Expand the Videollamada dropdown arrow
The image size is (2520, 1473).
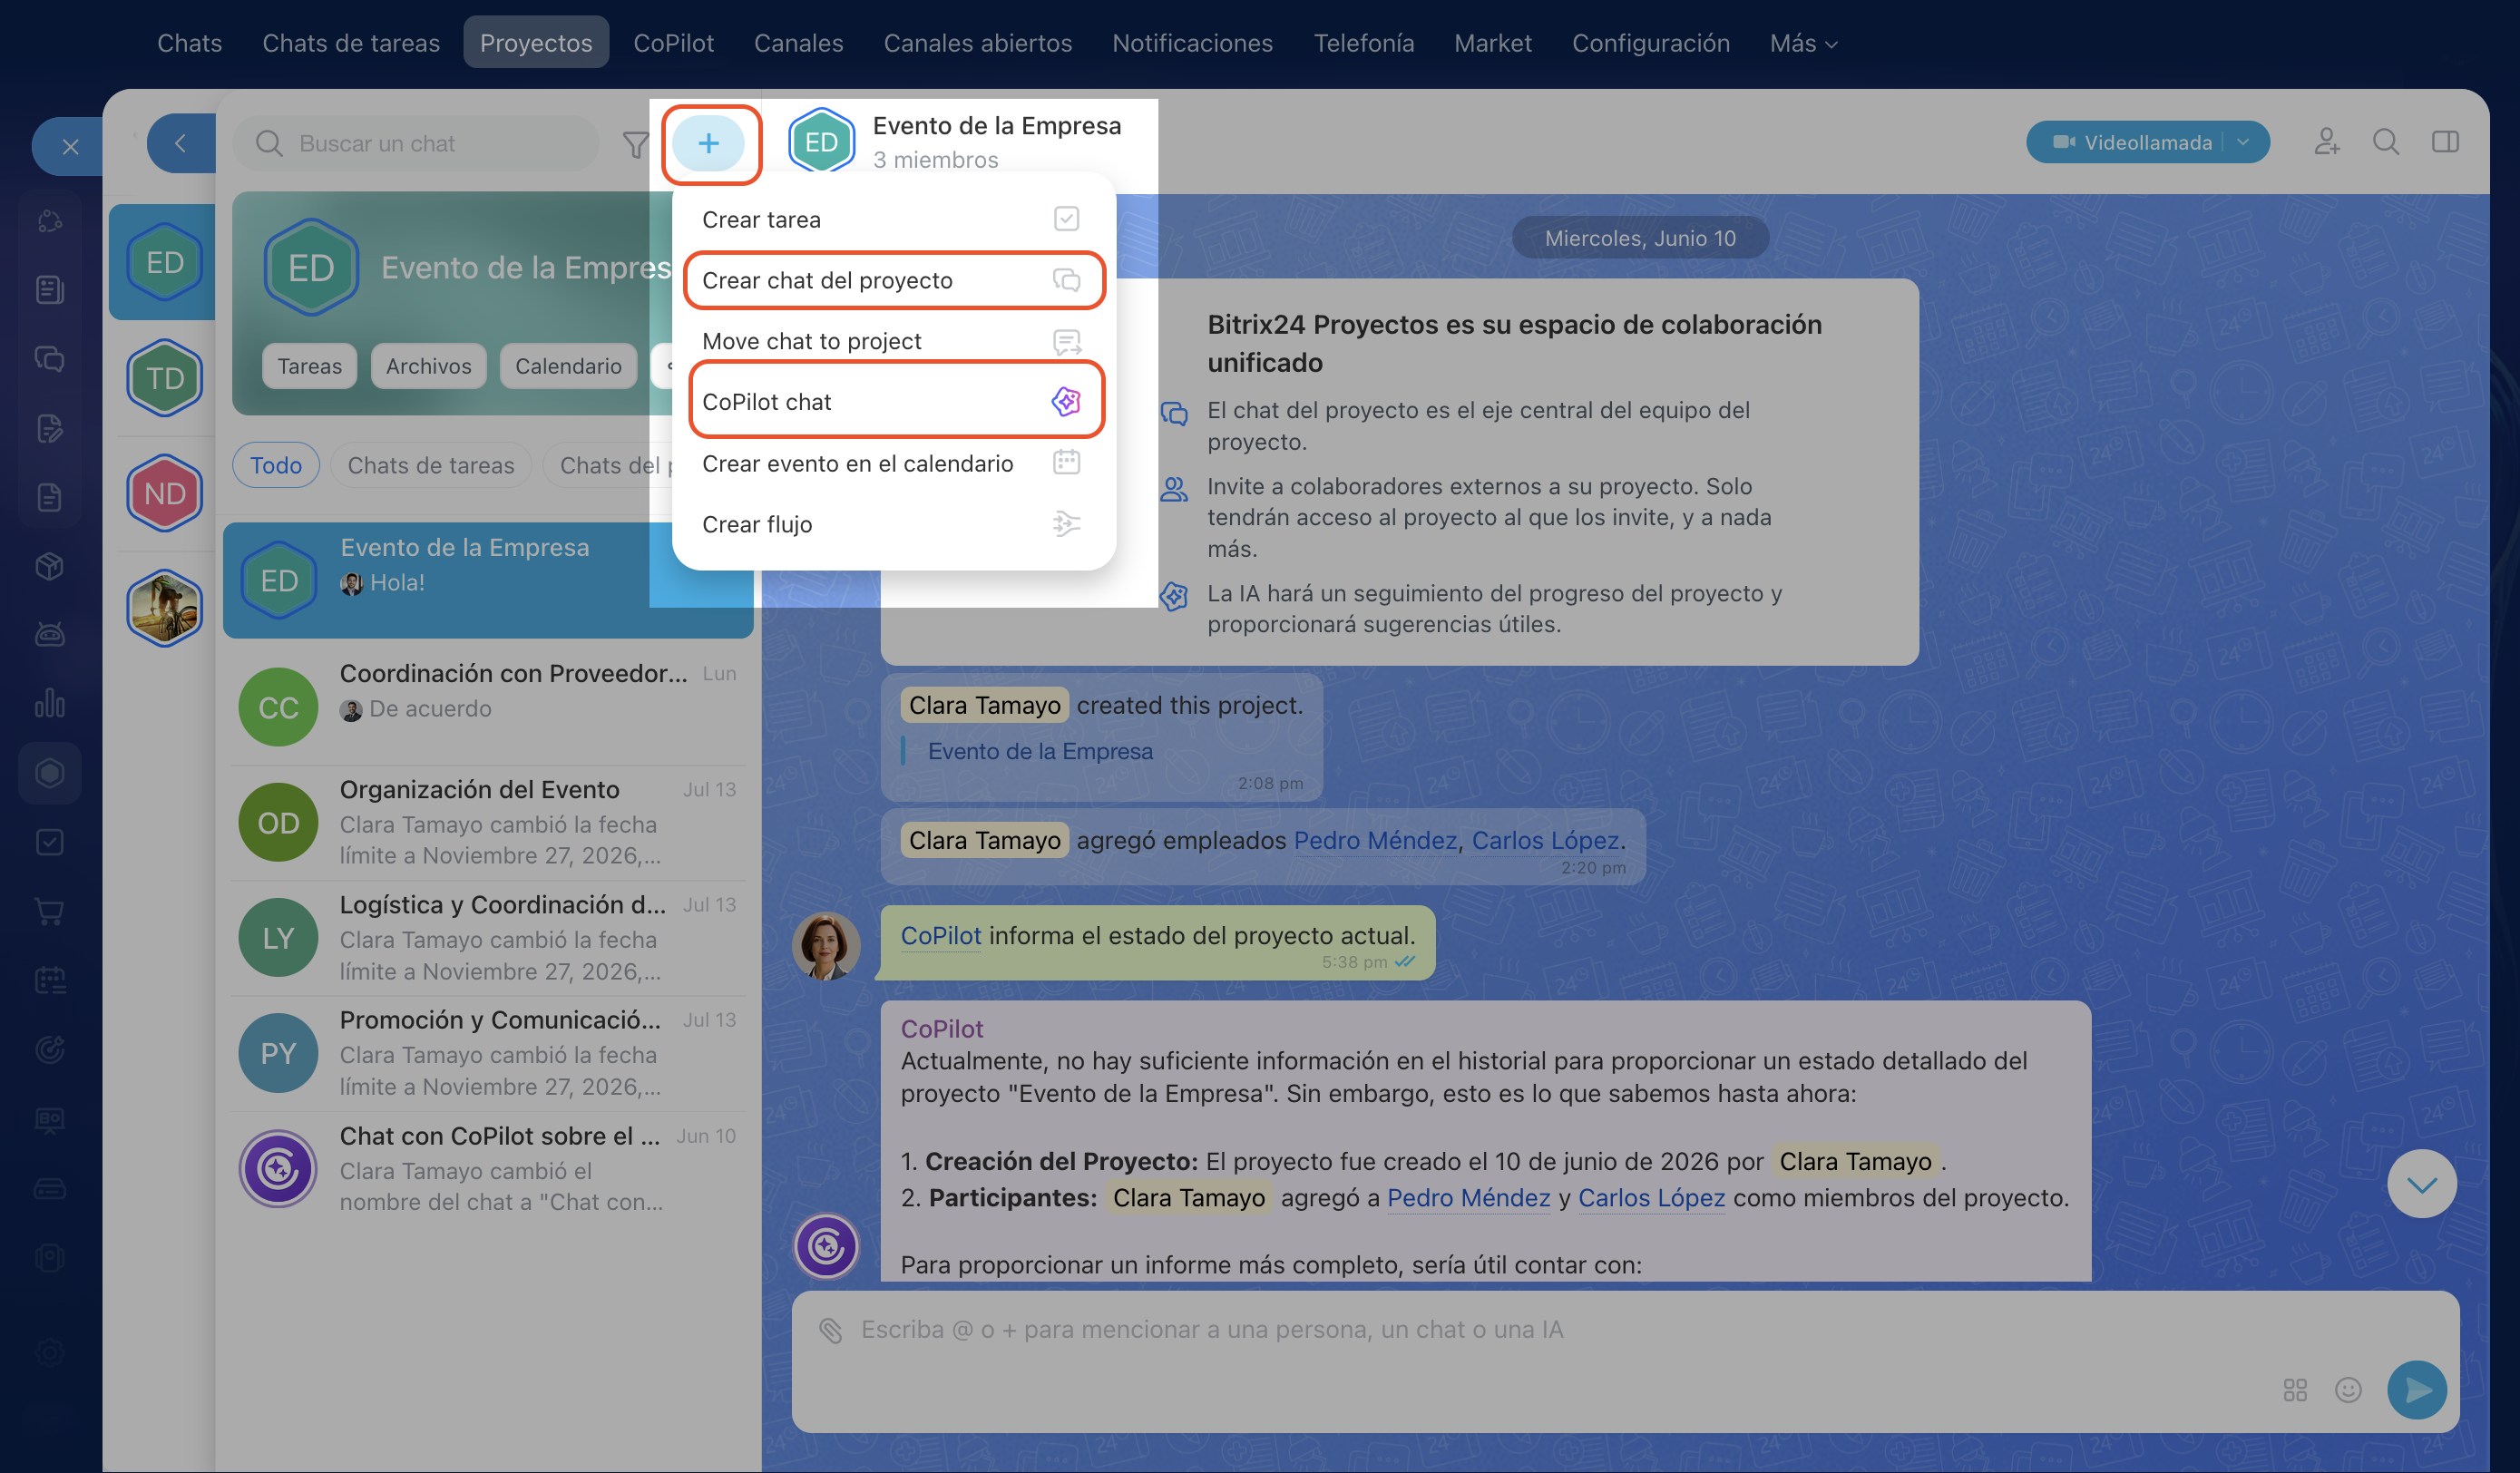tap(2243, 142)
